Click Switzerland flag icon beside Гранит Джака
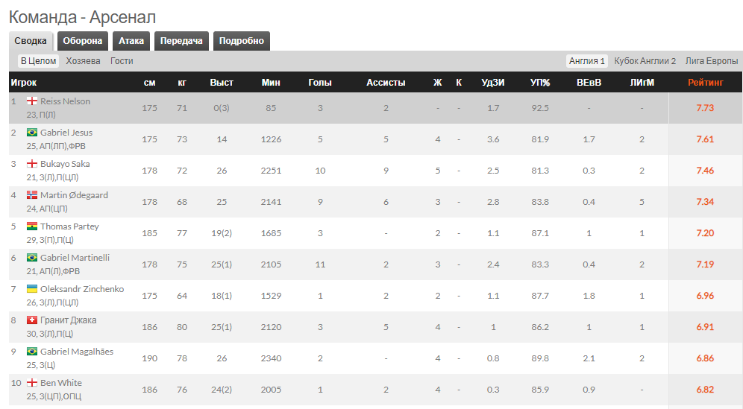 pyautogui.click(x=32, y=320)
